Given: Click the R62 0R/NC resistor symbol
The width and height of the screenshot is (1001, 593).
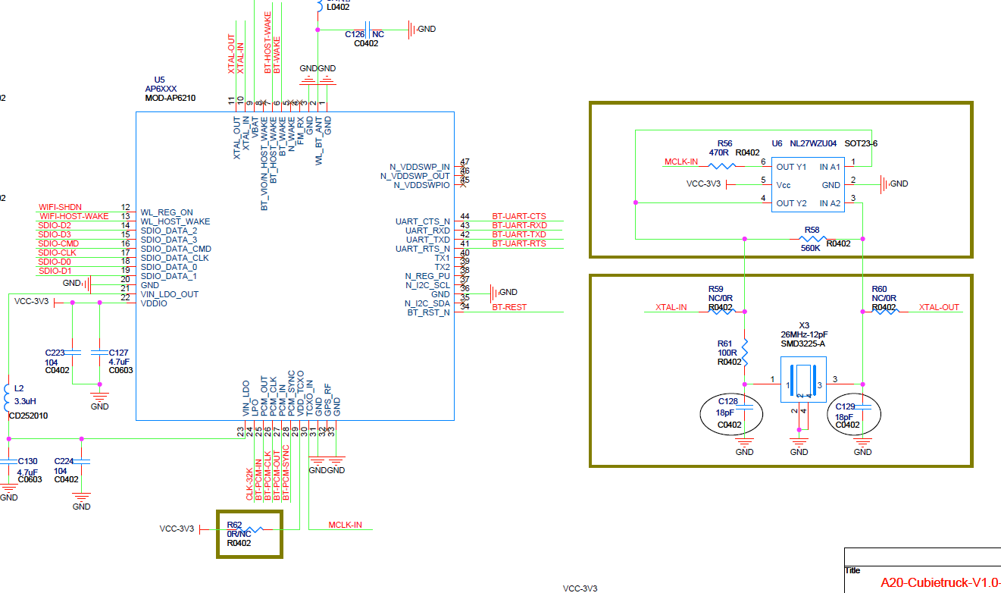Looking at the screenshot, I should click(x=250, y=530).
